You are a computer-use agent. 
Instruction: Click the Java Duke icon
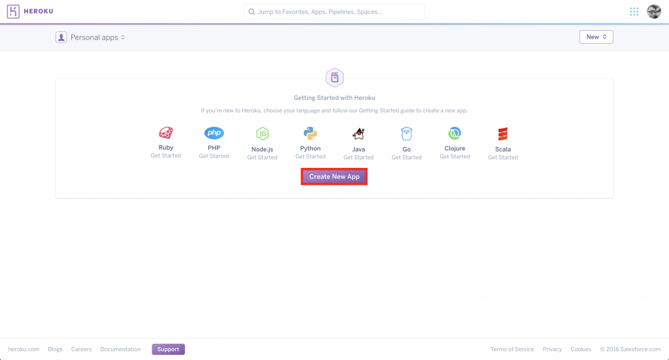coord(359,134)
